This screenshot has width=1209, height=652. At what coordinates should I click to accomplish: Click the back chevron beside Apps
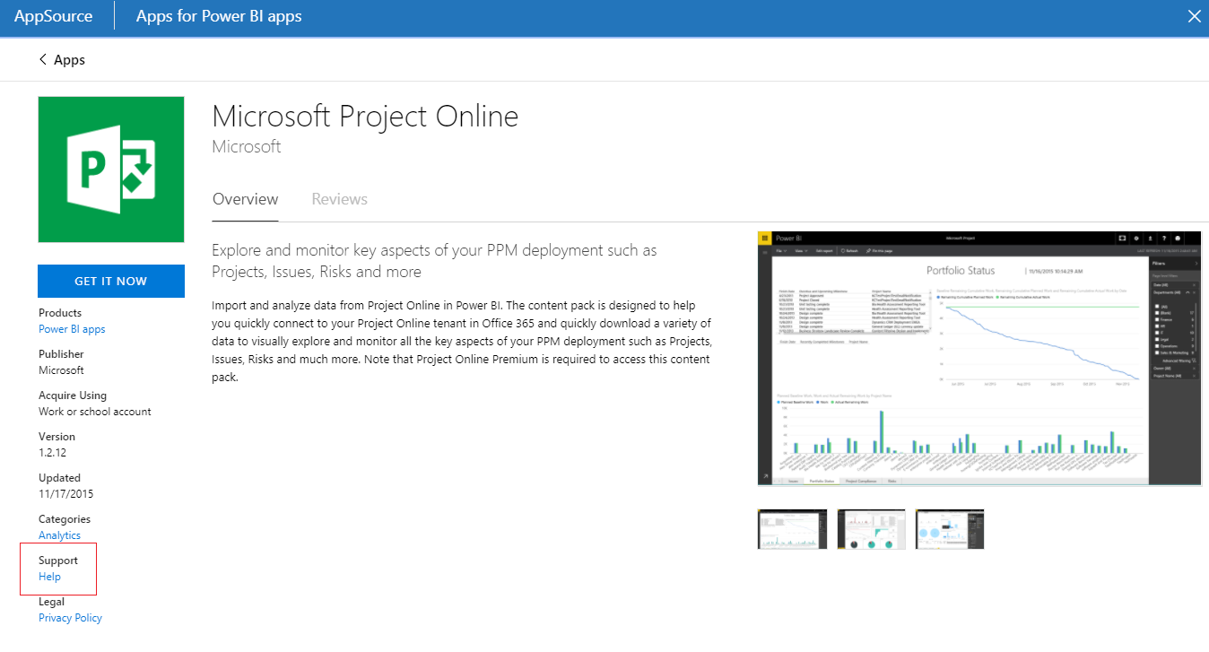coord(42,60)
